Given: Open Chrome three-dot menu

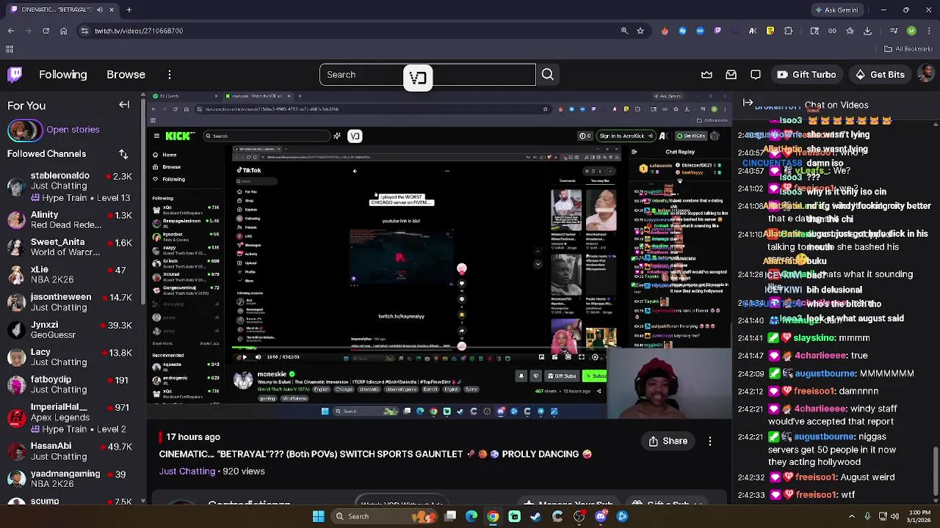Looking at the screenshot, I should coord(928,31).
